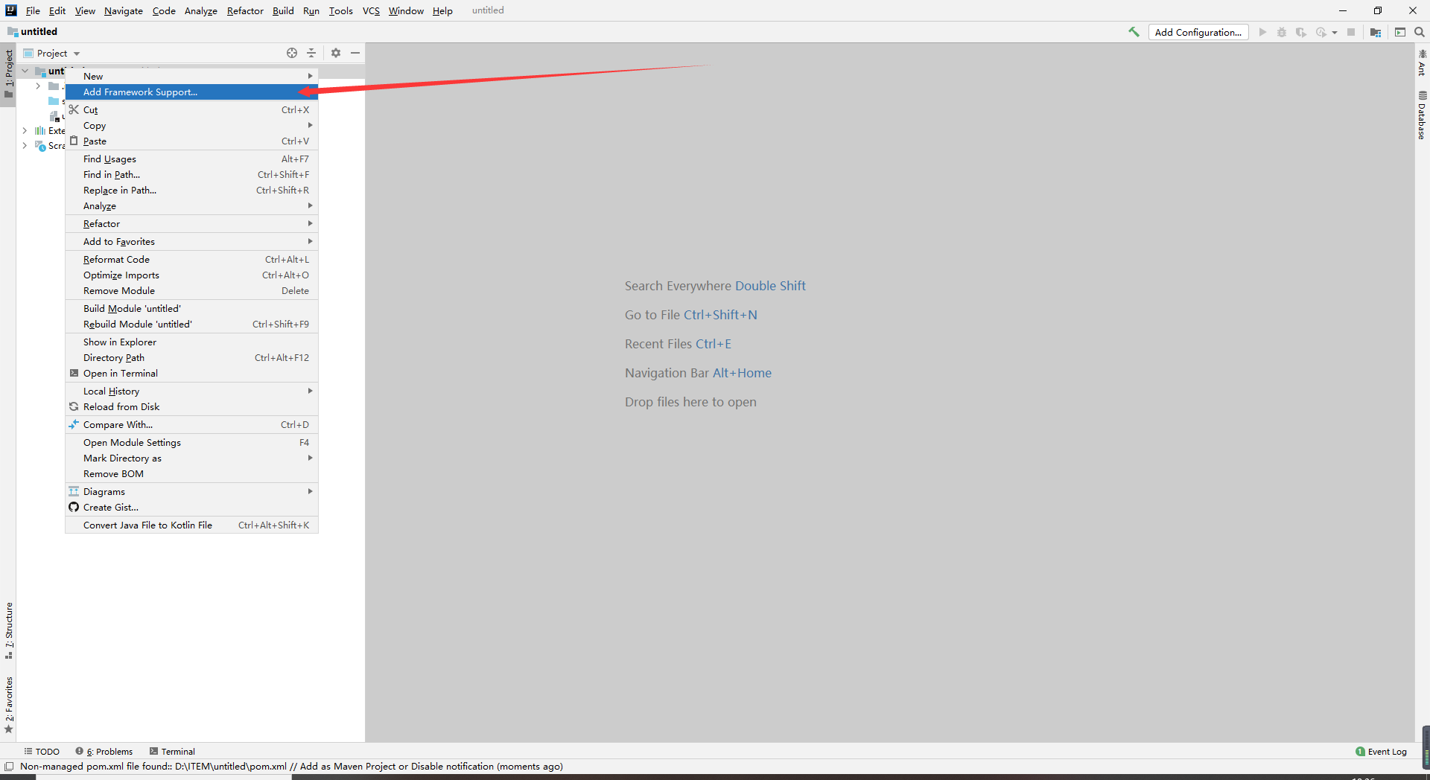This screenshot has width=1430, height=780.
Task: Click the green Build Project hammer icon
Action: pos(1134,32)
